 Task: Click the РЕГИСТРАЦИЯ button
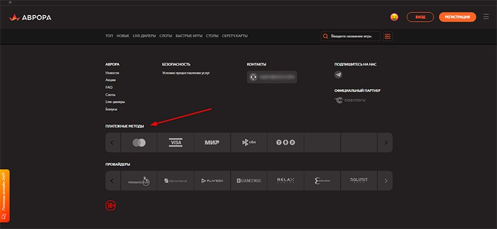[457, 17]
